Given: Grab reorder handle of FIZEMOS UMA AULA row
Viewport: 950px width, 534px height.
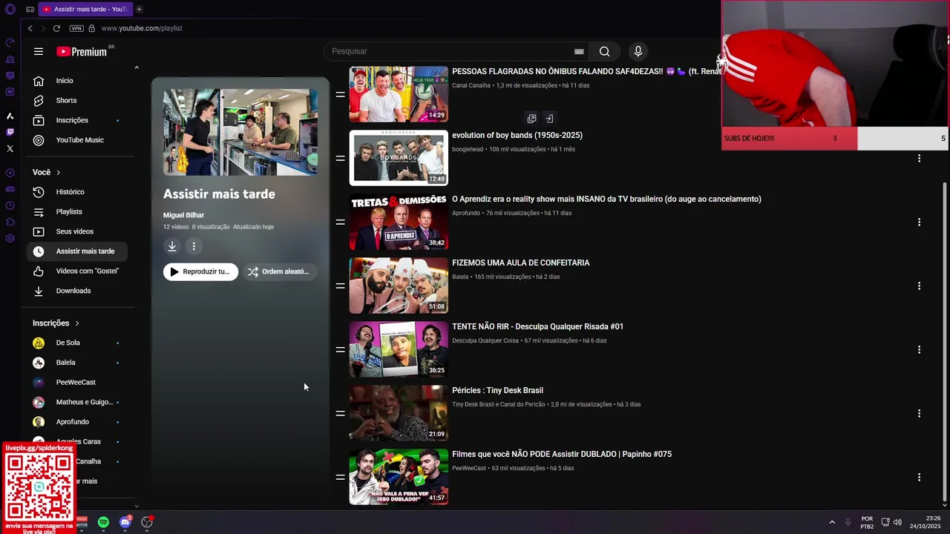Looking at the screenshot, I should click(x=340, y=286).
